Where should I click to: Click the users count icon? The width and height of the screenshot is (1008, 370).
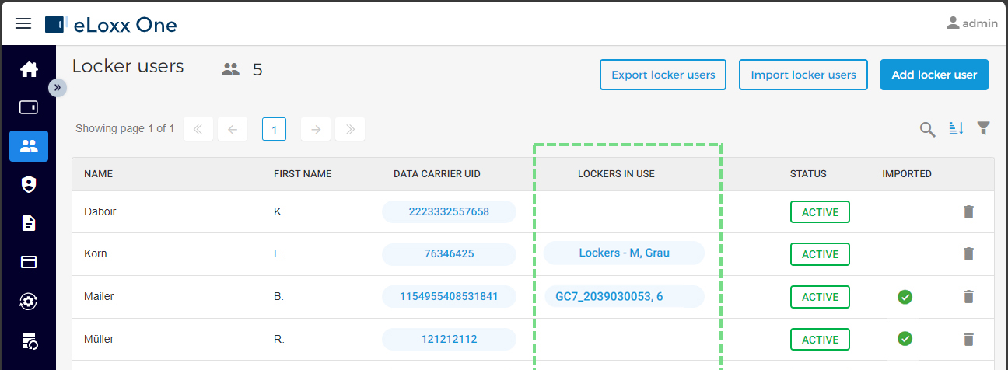point(230,69)
